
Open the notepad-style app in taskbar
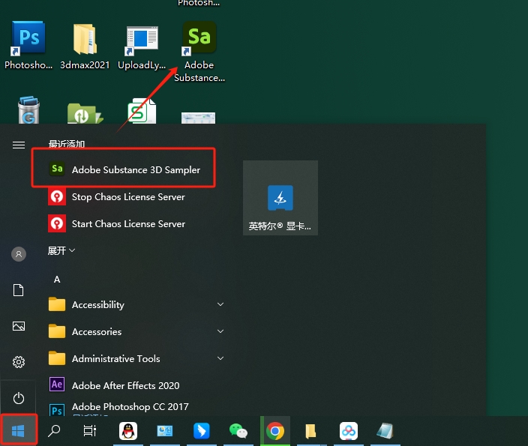[385, 430]
